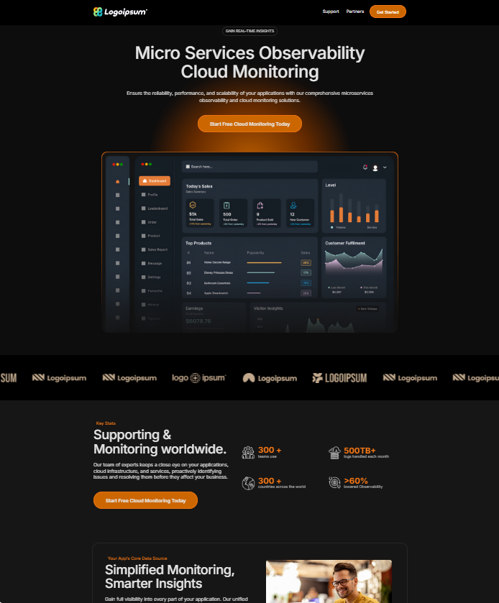Click the Simplified Monitoring, Smarter Insights heading

[170, 576]
